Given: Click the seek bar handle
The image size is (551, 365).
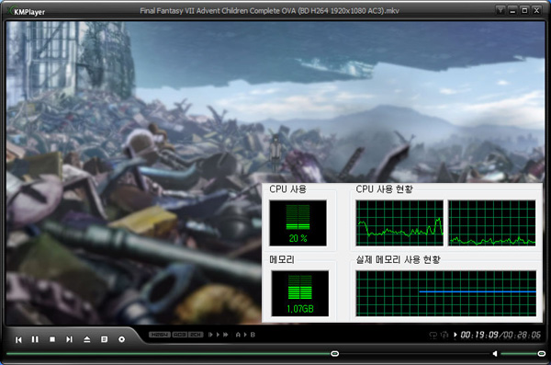Looking at the screenshot, I should coord(335,353).
